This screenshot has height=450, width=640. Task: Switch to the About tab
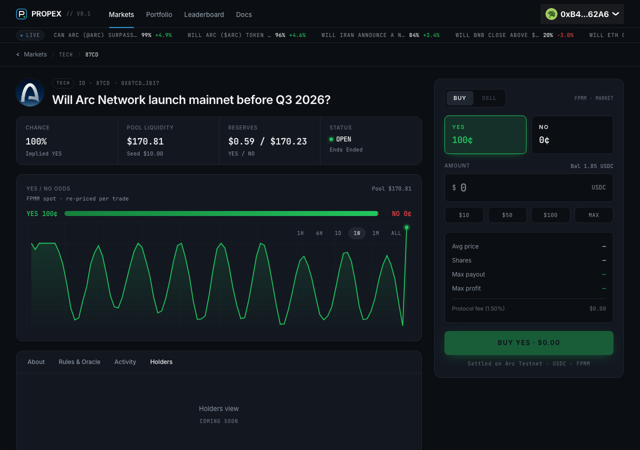(36, 362)
